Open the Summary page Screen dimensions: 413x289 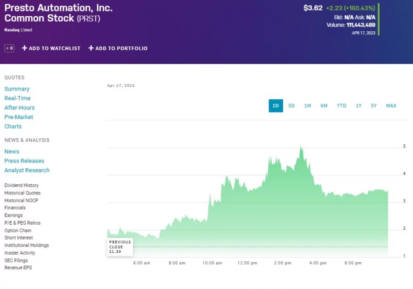pos(17,89)
